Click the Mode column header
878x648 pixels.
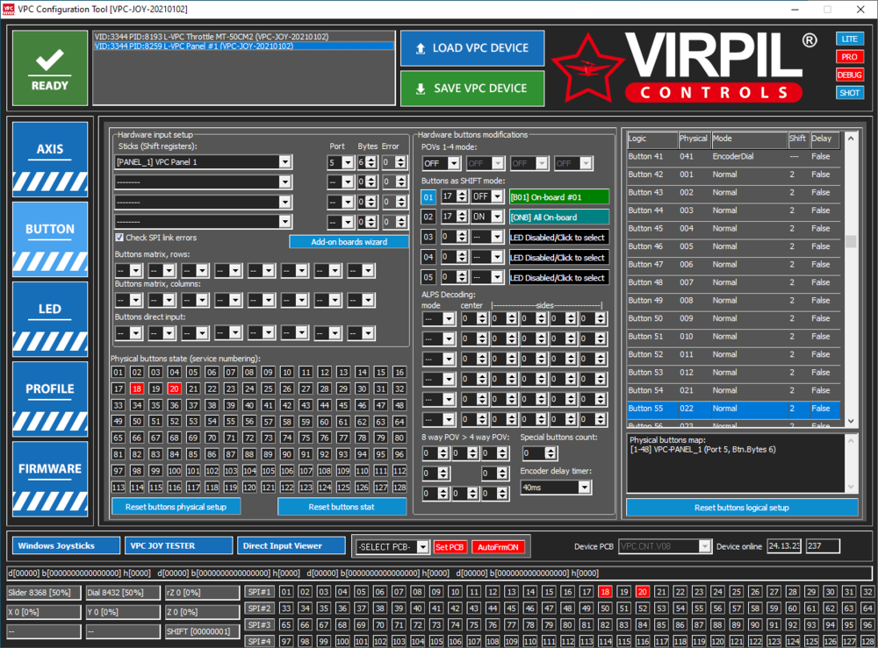(x=749, y=139)
